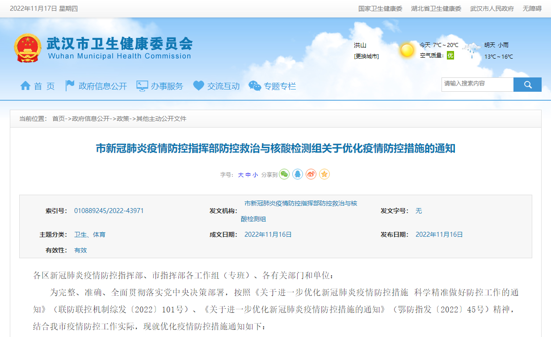Click the 政策 breadcrumb link
The height and width of the screenshot is (337, 551).
(123, 119)
